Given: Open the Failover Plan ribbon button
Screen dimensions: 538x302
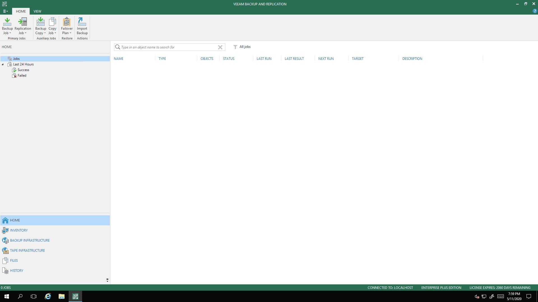Looking at the screenshot, I should click(x=67, y=26).
